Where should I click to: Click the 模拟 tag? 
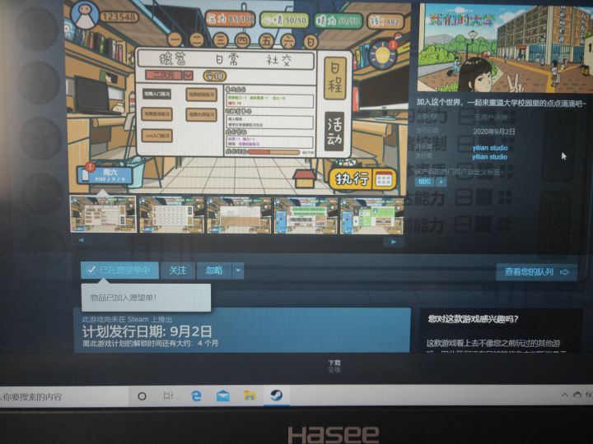coord(425,182)
